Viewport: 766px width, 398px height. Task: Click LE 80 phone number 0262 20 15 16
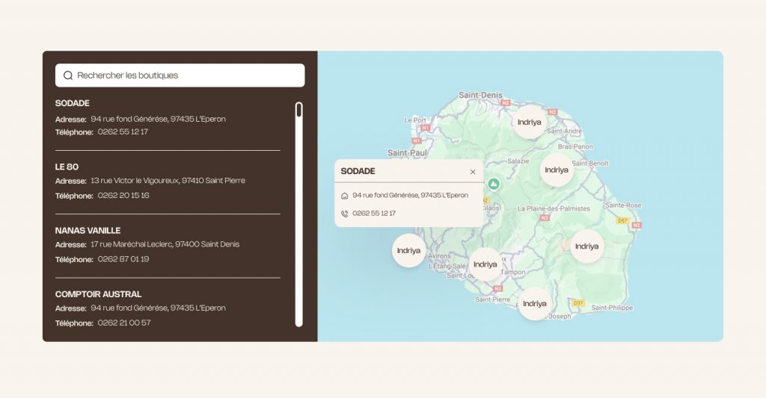pyautogui.click(x=123, y=196)
